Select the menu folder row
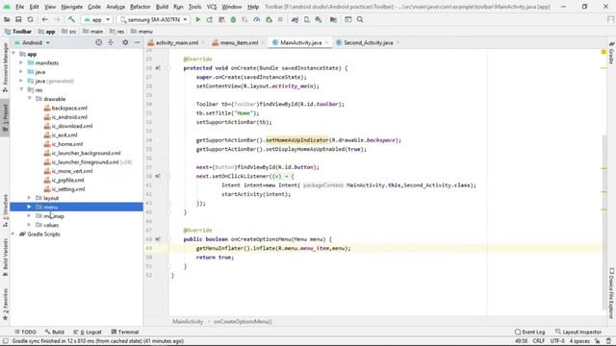Screen dimensions: 616x346 77,208
